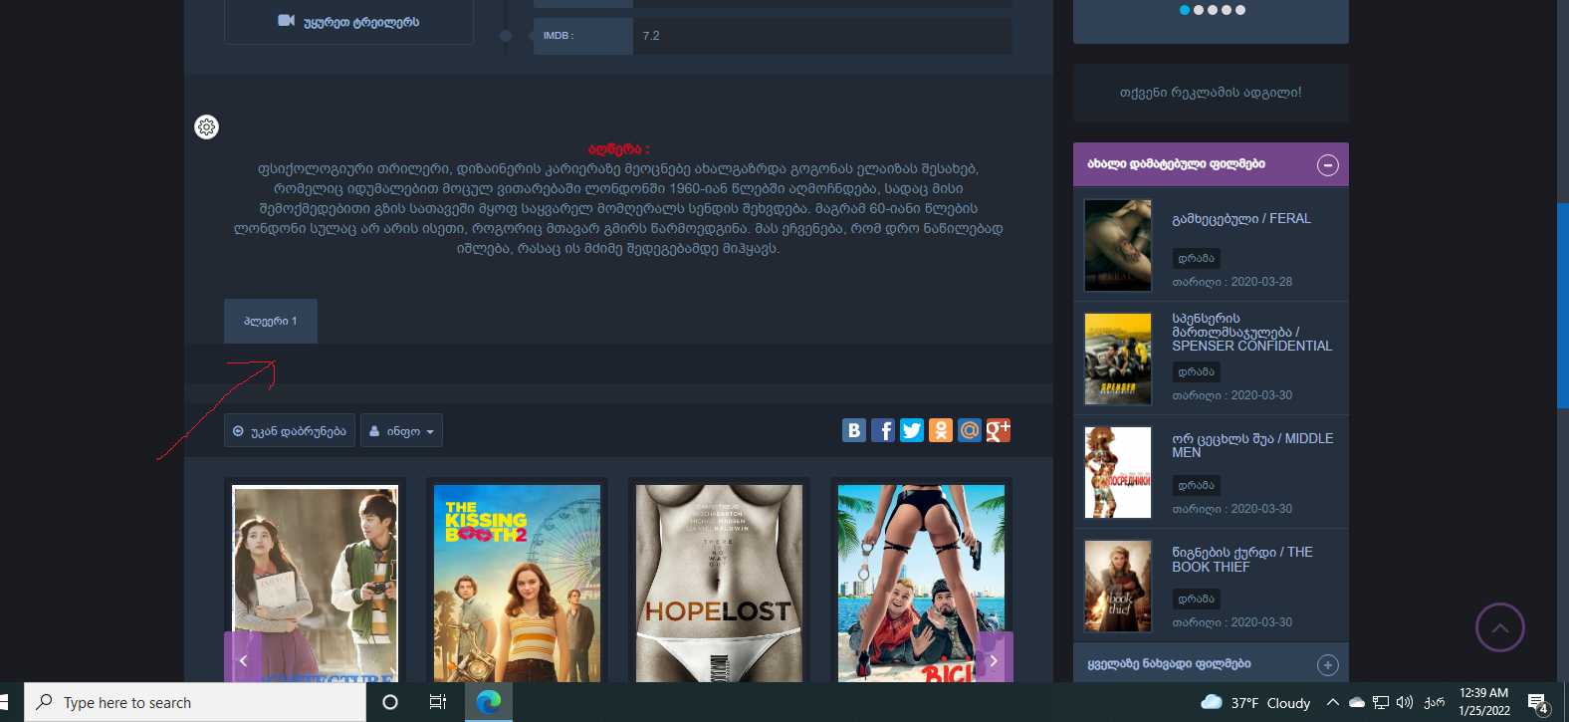Select the active blue slider dot

pyautogui.click(x=1185, y=10)
